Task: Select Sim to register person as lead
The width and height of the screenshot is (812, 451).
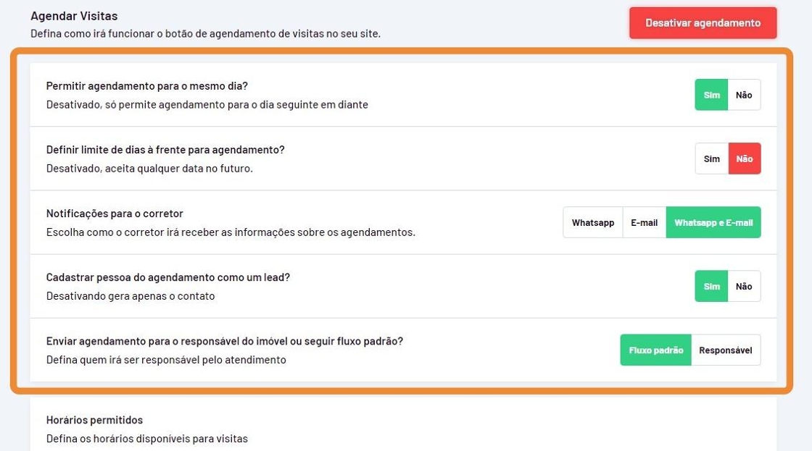Action: click(x=711, y=286)
